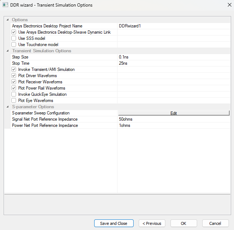Viewport: 234px width, 230px height.
Task: Click the DDR wizard title bar icon
Action: pos(5,5)
